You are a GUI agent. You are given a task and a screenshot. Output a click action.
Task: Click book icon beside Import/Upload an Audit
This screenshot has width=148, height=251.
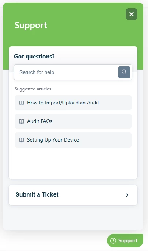(x=22, y=103)
